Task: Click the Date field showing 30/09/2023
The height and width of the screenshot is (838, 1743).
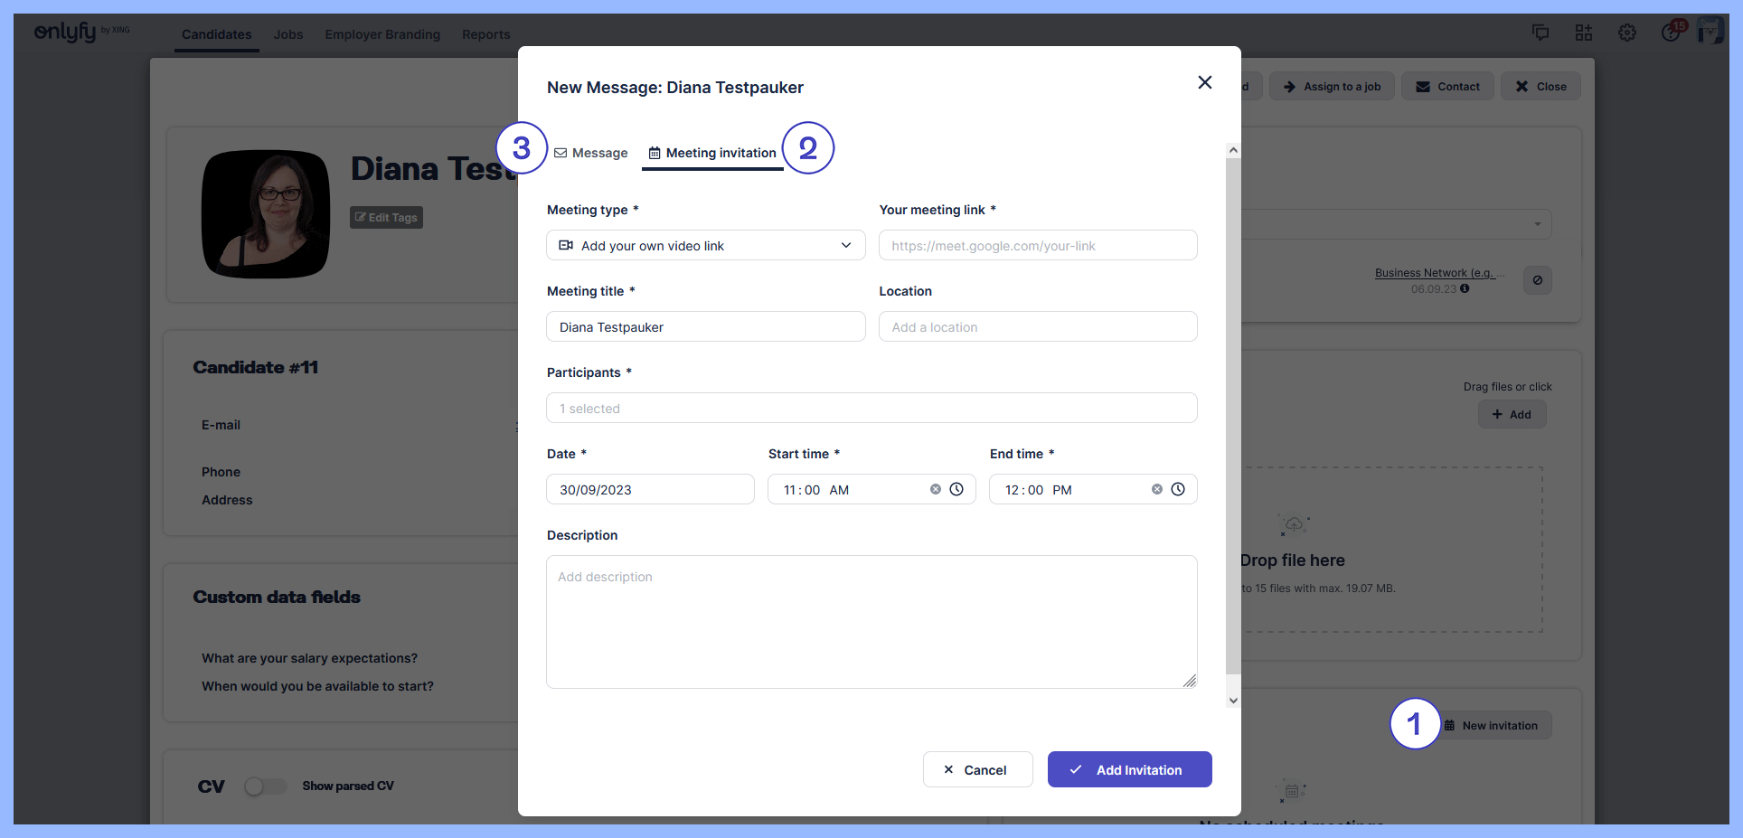Action: [650, 489]
